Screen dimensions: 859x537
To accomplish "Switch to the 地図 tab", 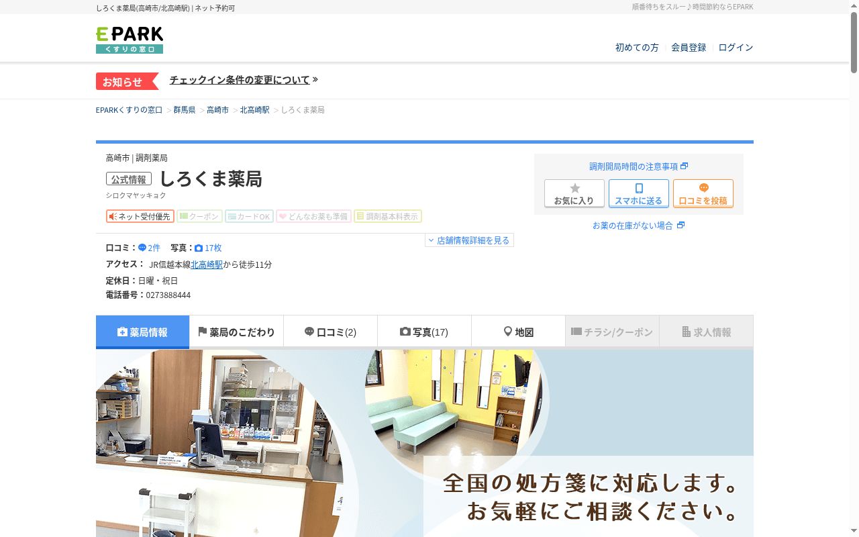I will (x=518, y=332).
